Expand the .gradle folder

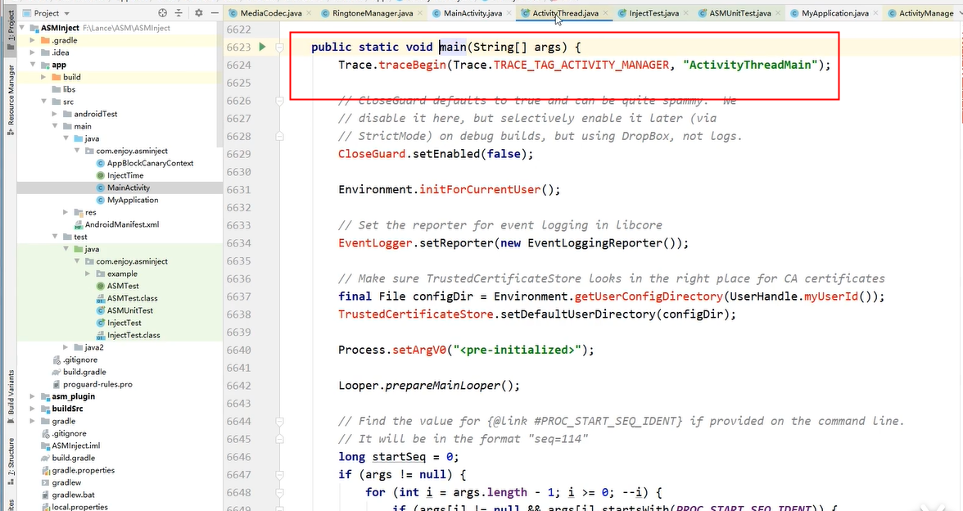(33, 40)
